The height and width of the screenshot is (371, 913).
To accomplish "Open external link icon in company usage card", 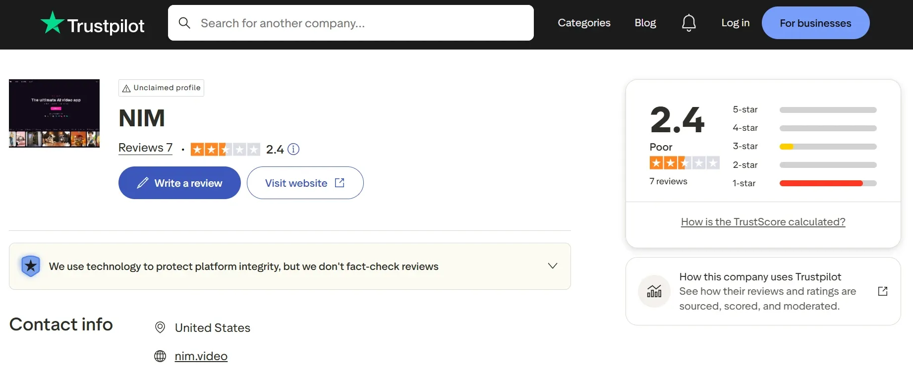I will pyautogui.click(x=883, y=291).
